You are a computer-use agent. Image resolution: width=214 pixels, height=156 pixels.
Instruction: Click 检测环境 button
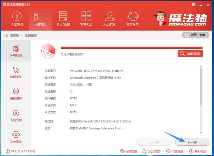pos(190,54)
